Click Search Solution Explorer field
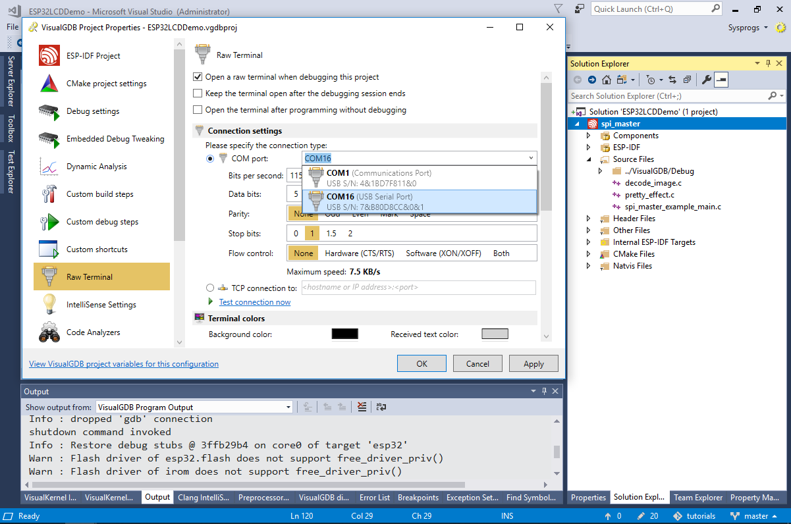Image resolution: width=791 pixels, height=524 pixels. tap(667, 95)
